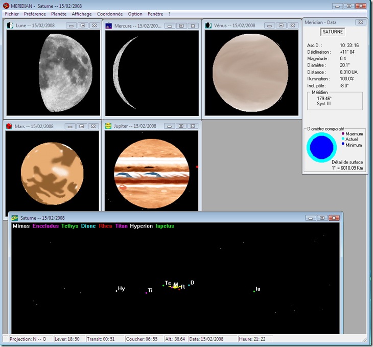
Task: Click the Lune window title icon
Action: tap(10, 25)
